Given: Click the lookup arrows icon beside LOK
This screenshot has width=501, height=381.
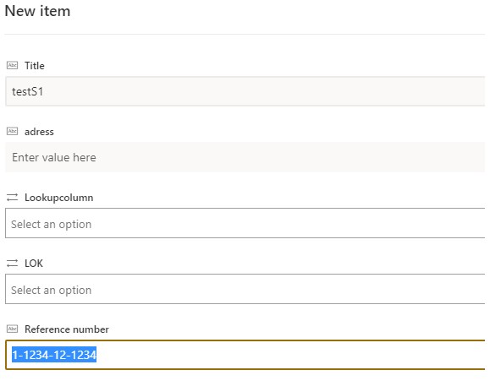Looking at the screenshot, I should 12,263.
